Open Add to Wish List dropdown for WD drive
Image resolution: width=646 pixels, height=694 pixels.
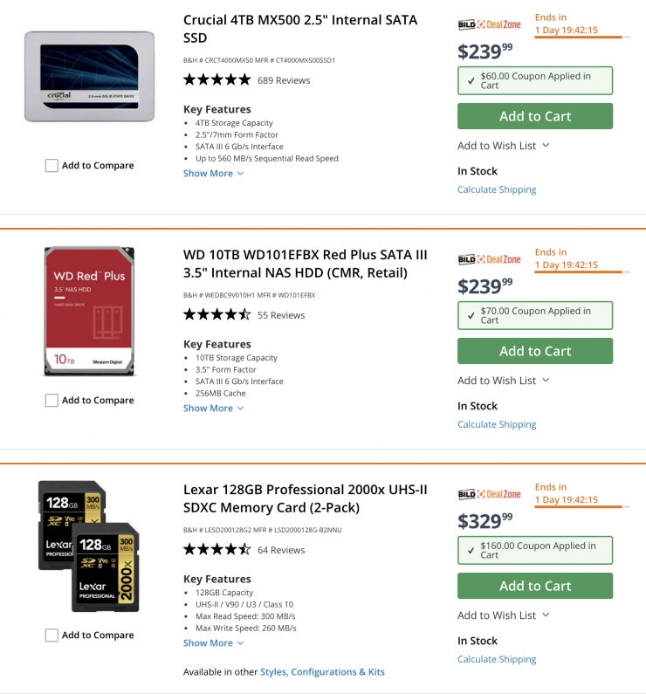[503, 381]
